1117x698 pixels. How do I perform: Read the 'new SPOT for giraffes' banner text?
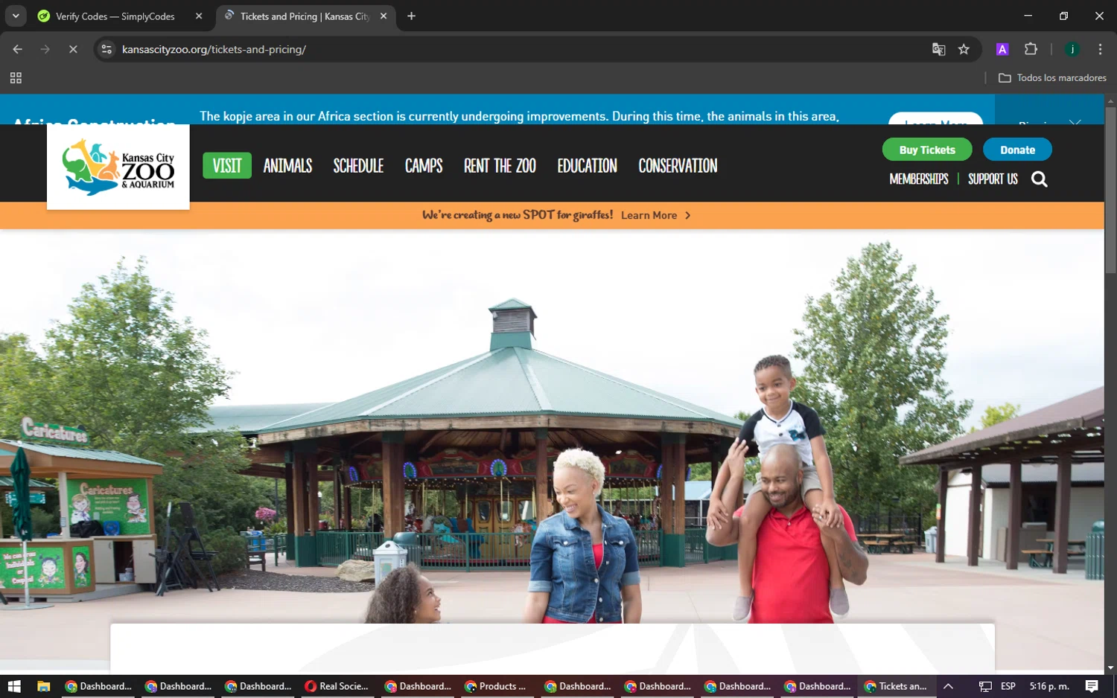(x=518, y=215)
